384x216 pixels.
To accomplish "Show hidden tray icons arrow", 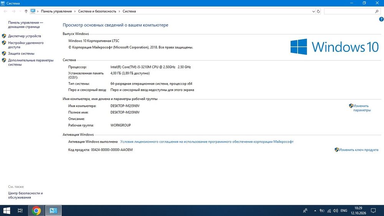I will pyautogui.click(x=315, y=211).
